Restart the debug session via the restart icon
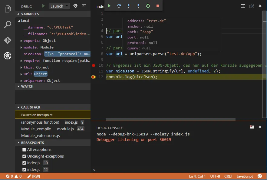Image resolution: width=267 pixels, height=180 pixels. pos(148,5)
